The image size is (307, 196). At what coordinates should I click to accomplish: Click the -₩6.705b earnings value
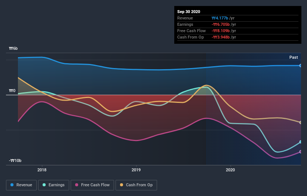(x=221, y=24)
